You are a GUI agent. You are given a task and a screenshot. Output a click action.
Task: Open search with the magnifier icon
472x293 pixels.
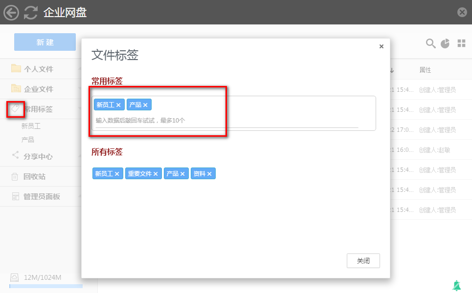tap(430, 43)
